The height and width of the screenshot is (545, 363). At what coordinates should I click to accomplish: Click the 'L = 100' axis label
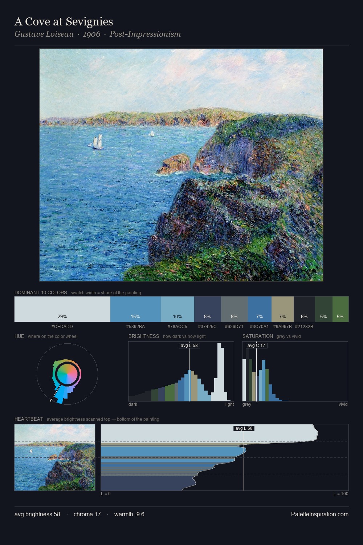[x=341, y=494]
